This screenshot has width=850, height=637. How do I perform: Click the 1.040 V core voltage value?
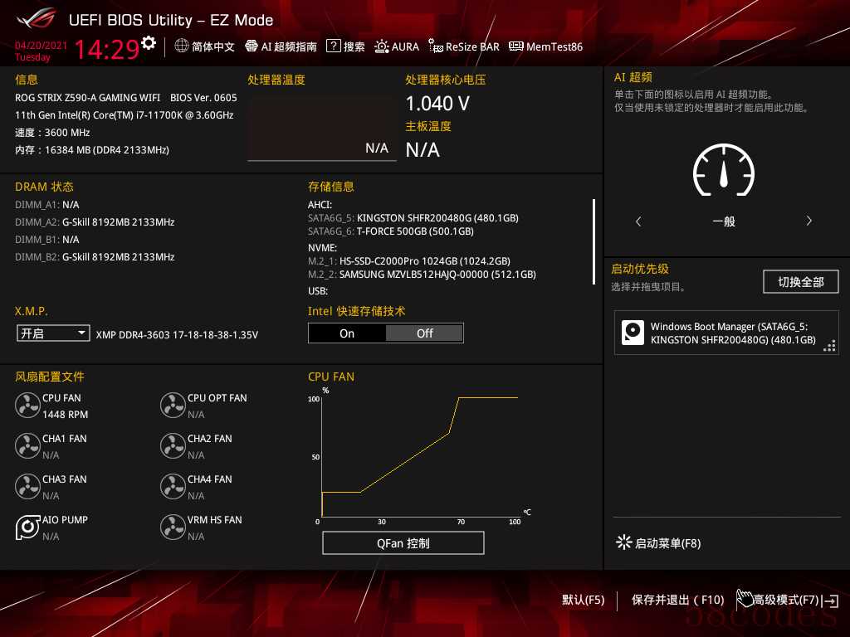(437, 104)
